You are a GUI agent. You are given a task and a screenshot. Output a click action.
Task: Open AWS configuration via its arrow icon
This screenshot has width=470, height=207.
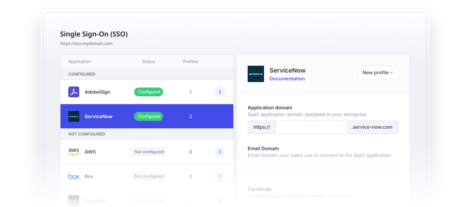(220, 152)
